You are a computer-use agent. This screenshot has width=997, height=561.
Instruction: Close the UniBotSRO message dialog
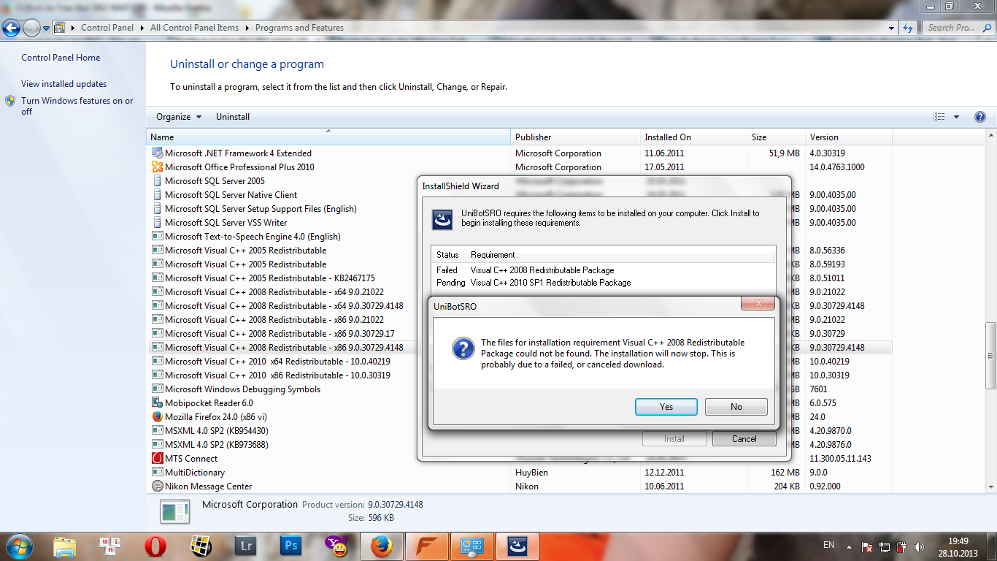(x=758, y=303)
